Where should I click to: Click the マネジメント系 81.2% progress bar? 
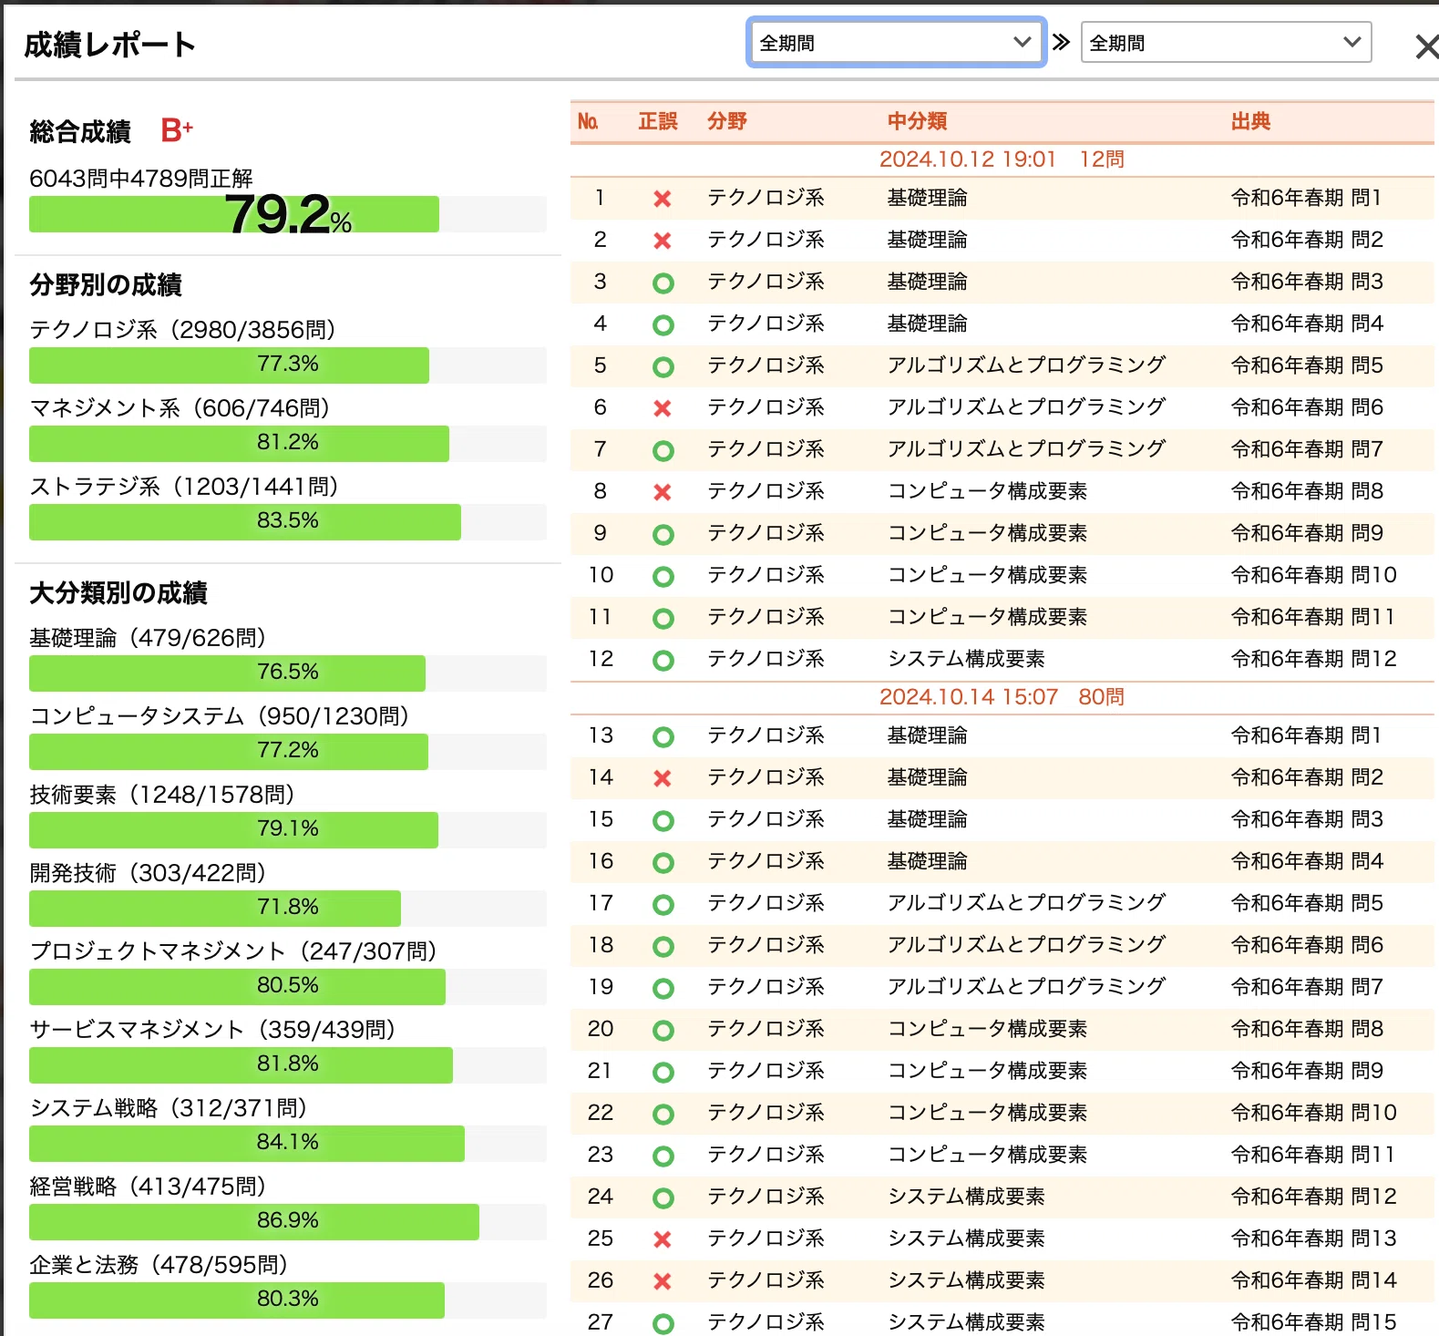tap(288, 443)
